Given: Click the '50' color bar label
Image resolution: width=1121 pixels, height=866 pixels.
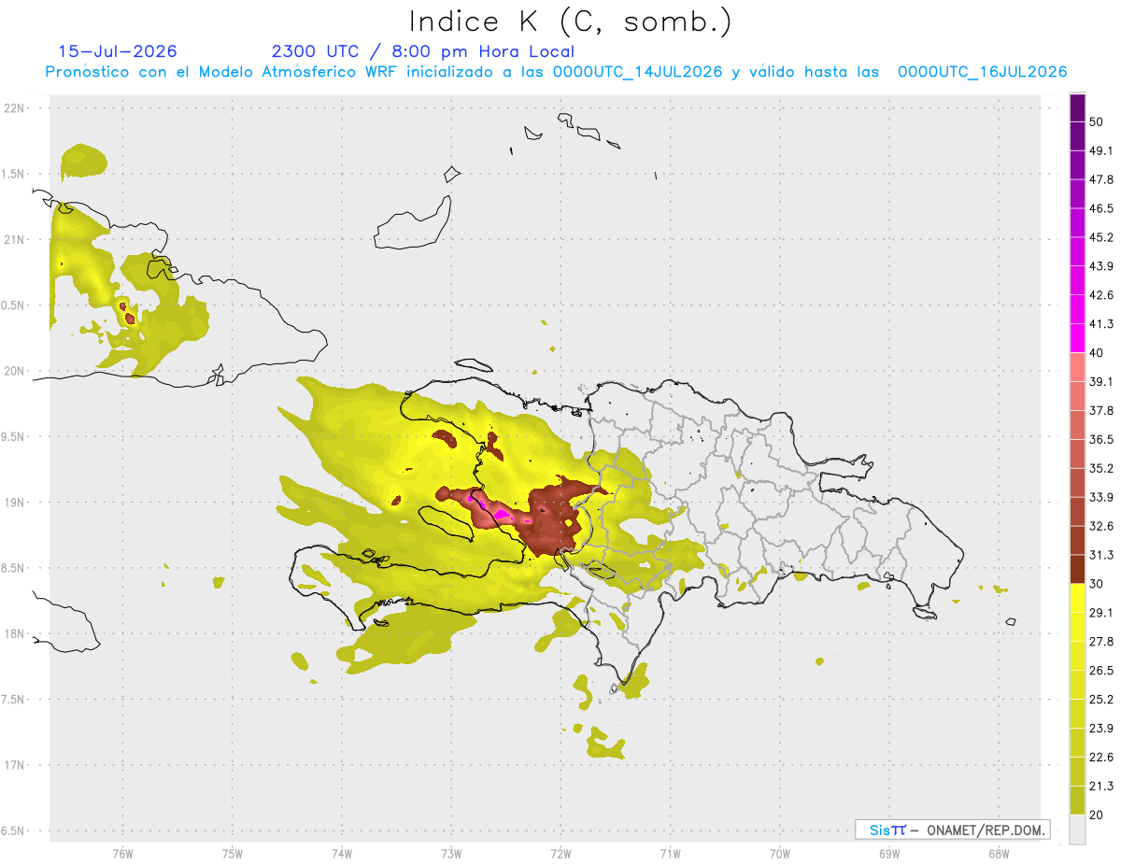Looking at the screenshot, I should click(1097, 122).
